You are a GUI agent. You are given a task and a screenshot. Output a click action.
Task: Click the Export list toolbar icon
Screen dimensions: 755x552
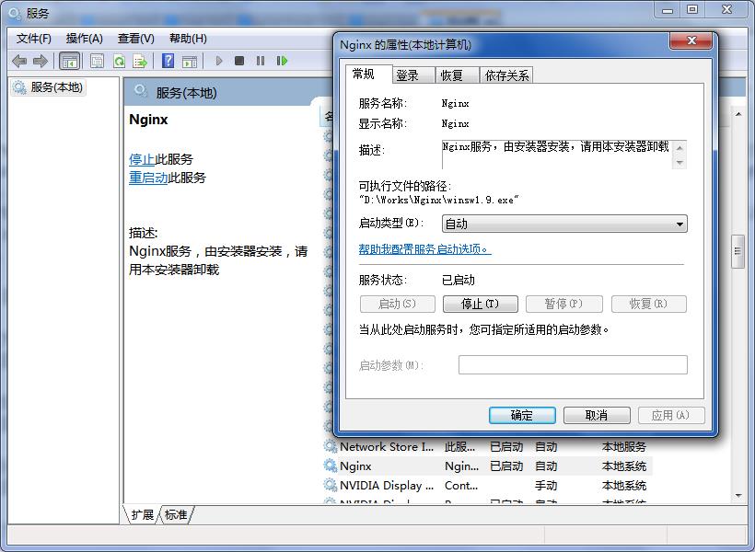[140, 61]
